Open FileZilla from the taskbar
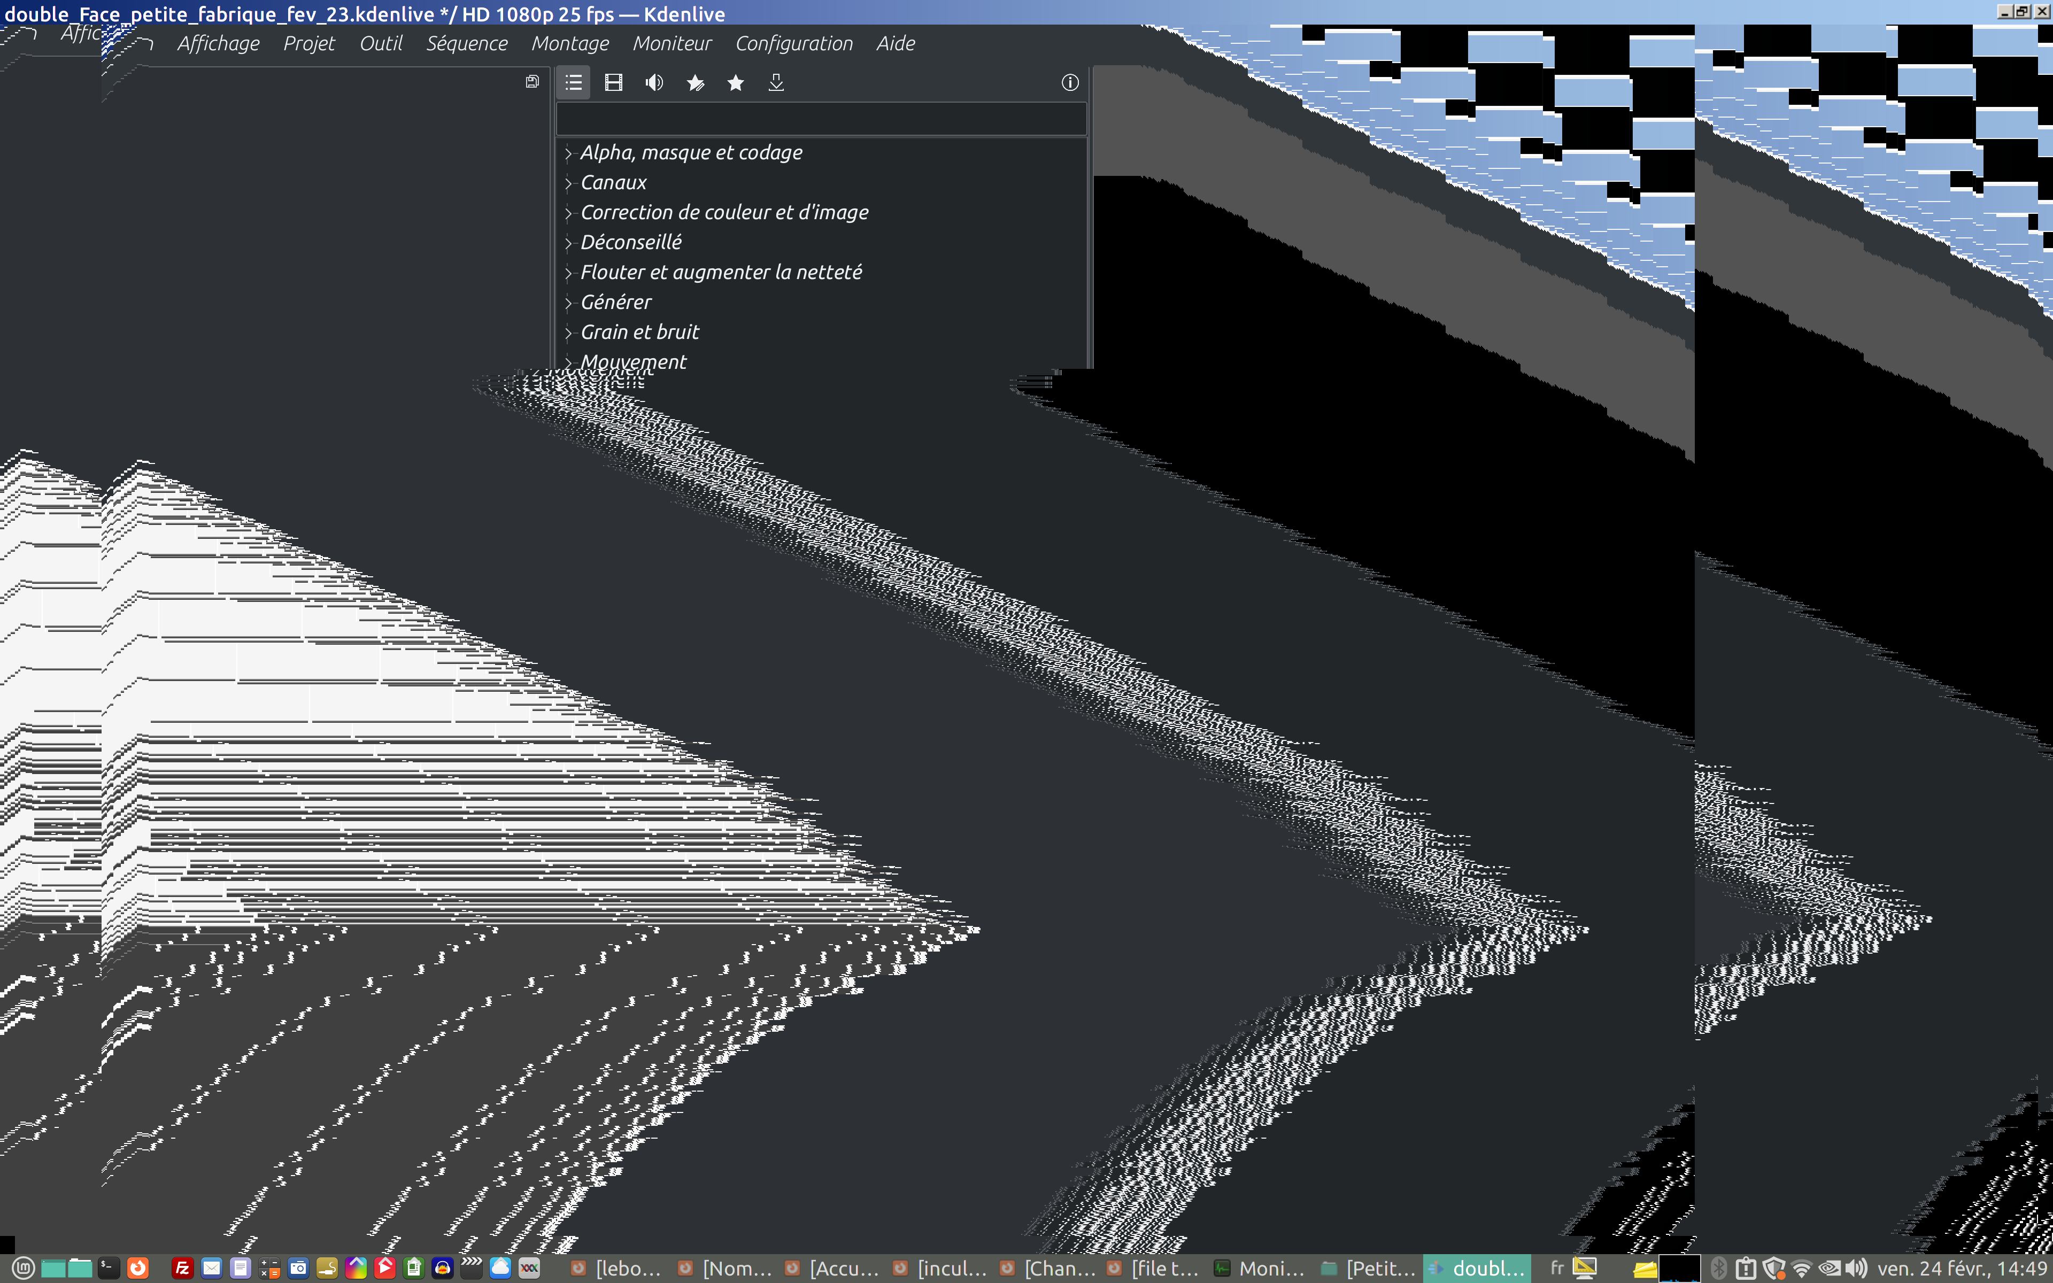Viewport: 2053px width, 1283px height. point(182,1267)
